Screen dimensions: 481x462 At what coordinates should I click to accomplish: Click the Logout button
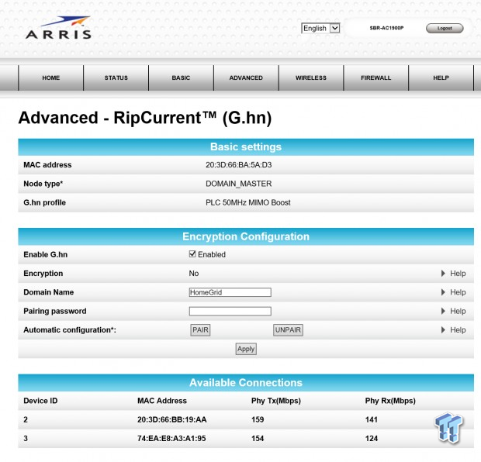click(x=445, y=28)
